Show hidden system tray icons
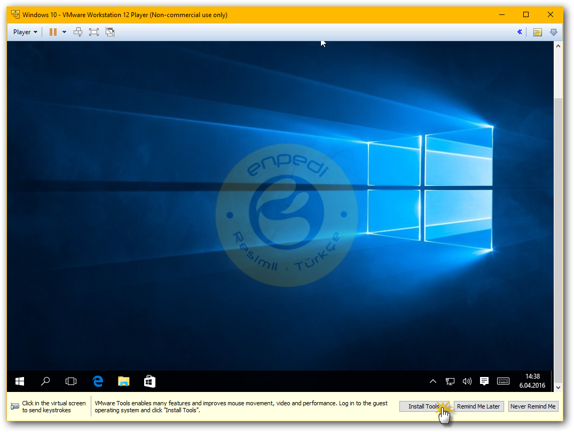The image size is (574, 432). pyautogui.click(x=433, y=381)
